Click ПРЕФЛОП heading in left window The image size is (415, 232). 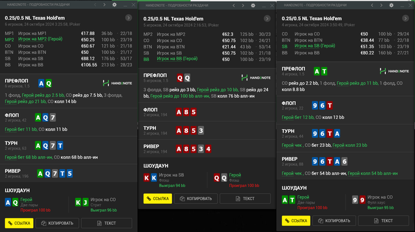pyautogui.click(x=17, y=81)
